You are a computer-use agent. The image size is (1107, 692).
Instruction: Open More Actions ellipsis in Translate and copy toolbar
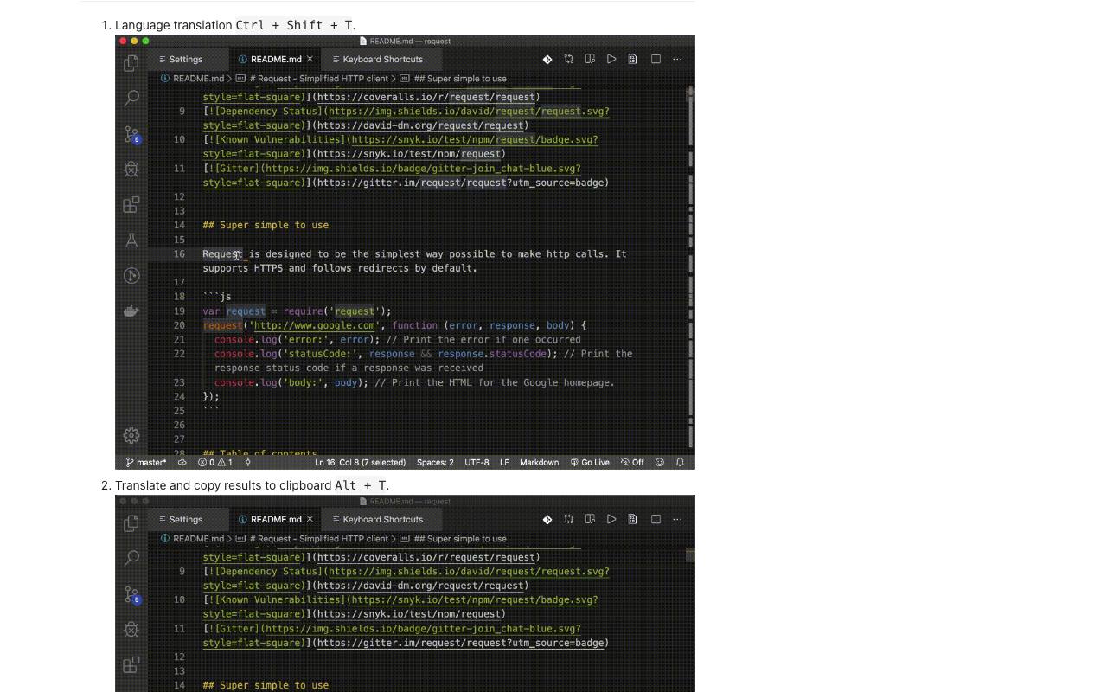pos(677,519)
